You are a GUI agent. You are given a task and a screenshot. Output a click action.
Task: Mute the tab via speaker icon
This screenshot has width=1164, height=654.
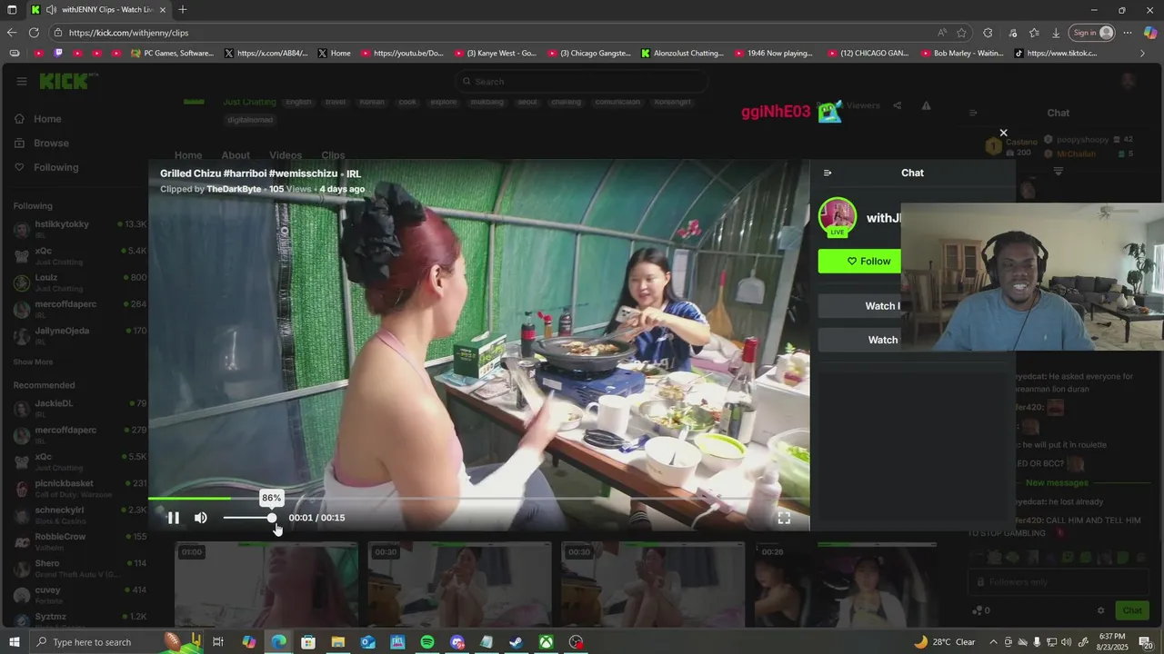point(51,10)
